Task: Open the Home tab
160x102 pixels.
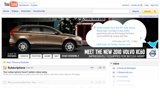Action: [x=6, y=11]
